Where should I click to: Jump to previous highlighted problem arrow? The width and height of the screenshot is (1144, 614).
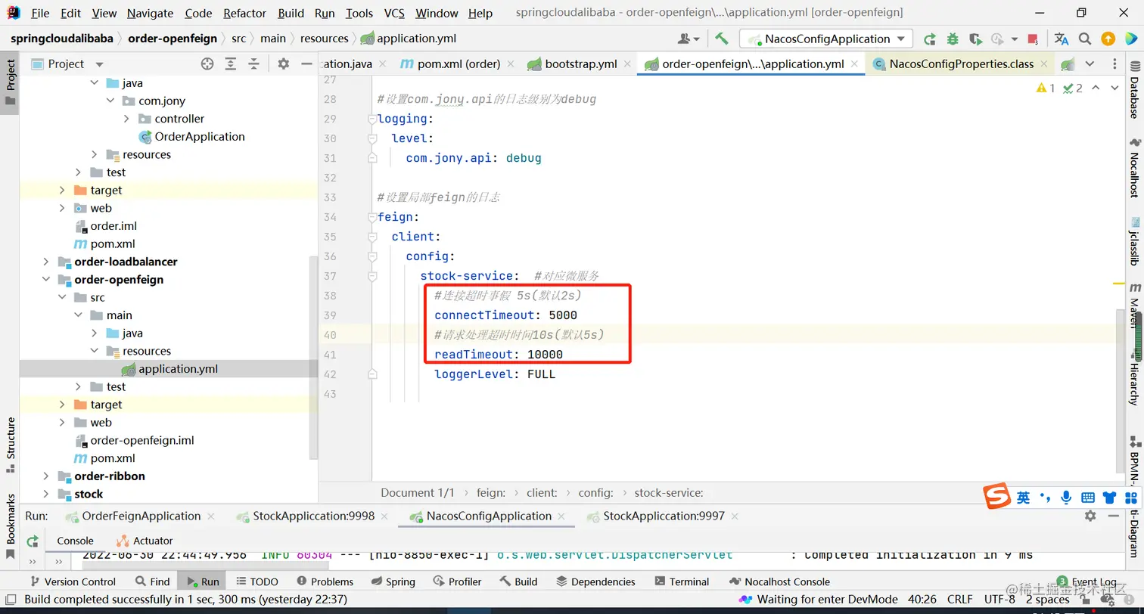click(x=1096, y=88)
